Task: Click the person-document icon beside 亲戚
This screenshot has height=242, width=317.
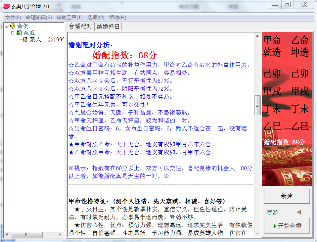Action: tap(19, 32)
